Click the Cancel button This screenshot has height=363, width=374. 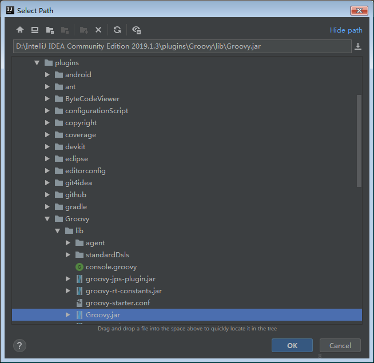coord(340,345)
